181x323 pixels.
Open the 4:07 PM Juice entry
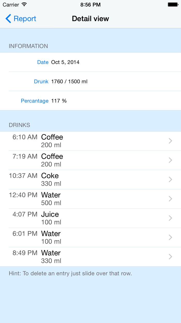[90, 218]
